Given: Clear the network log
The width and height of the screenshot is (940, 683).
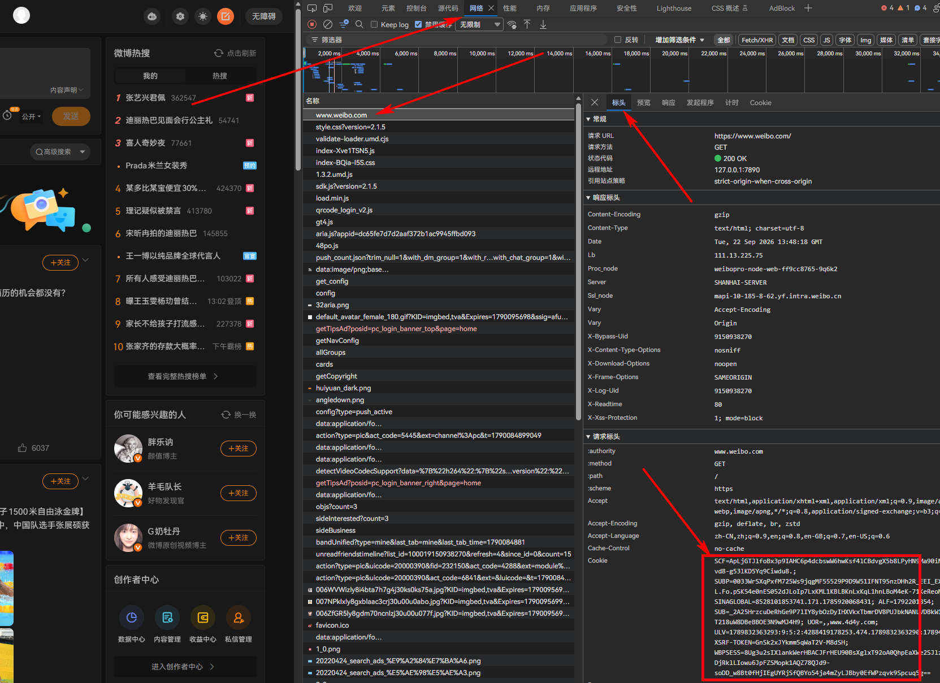Looking at the screenshot, I should pos(328,24).
